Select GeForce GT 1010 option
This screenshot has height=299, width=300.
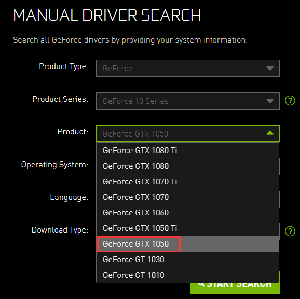coord(188,275)
